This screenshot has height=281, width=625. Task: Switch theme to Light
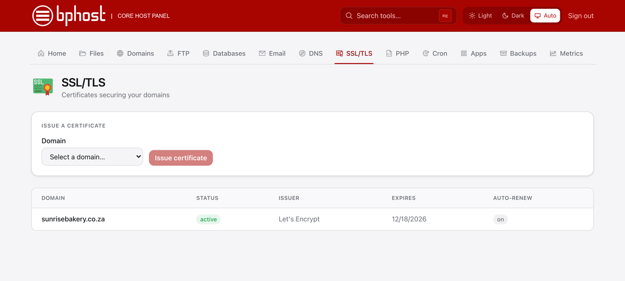pos(480,16)
